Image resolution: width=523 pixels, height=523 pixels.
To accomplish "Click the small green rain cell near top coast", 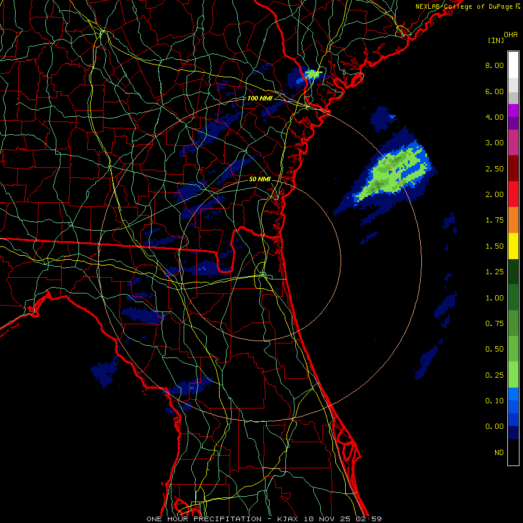I will (313, 74).
